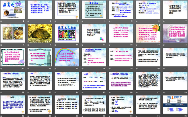This screenshot has height=117, width=188.
Task: Click slide 22 titled 对话
Action: pos(40,81)
